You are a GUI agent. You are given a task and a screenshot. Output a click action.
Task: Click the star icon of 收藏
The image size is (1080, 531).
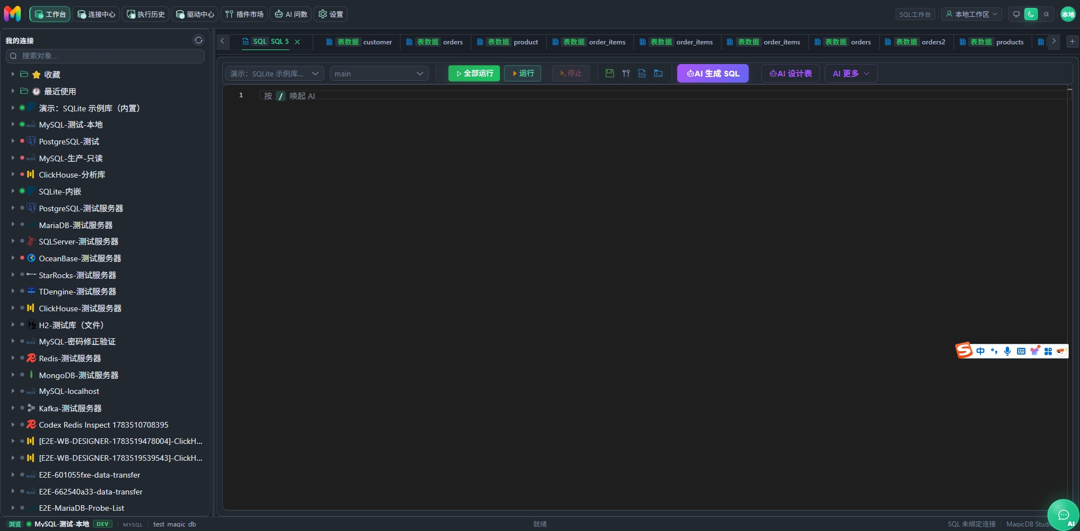coord(37,75)
